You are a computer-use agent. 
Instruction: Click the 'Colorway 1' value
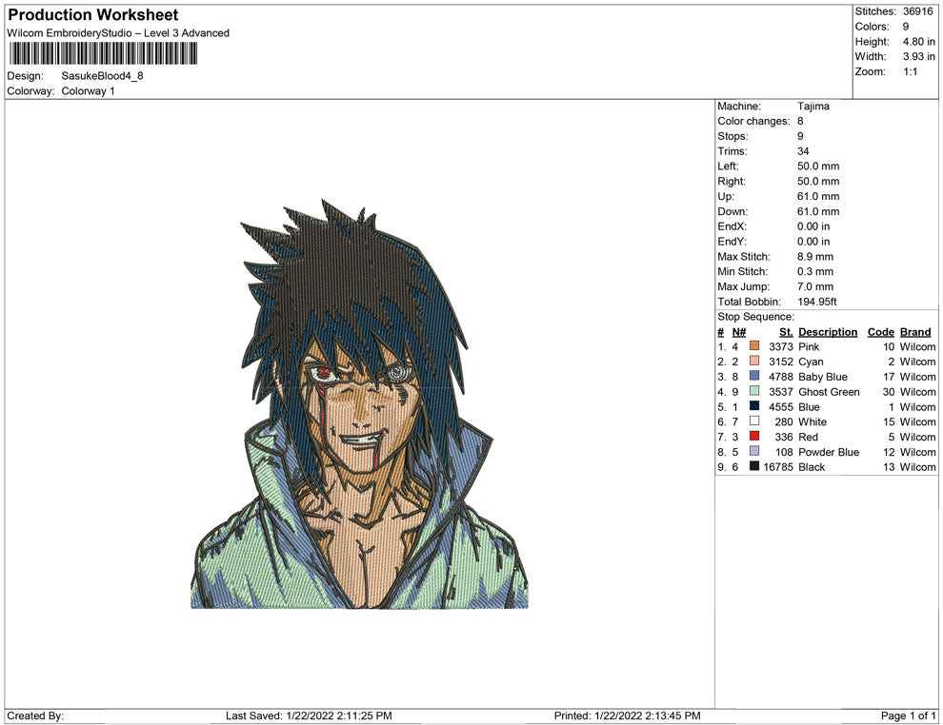(x=88, y=90)
